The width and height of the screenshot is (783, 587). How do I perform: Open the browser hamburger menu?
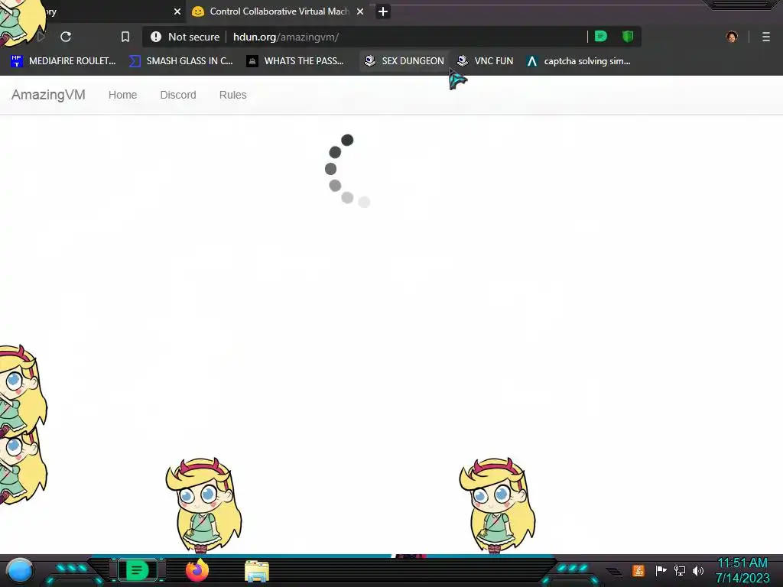tap(766, 37)
